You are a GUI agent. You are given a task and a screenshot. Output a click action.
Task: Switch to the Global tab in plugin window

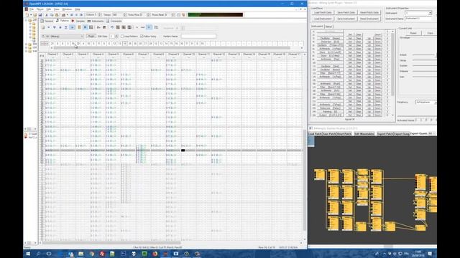(328, 27)
